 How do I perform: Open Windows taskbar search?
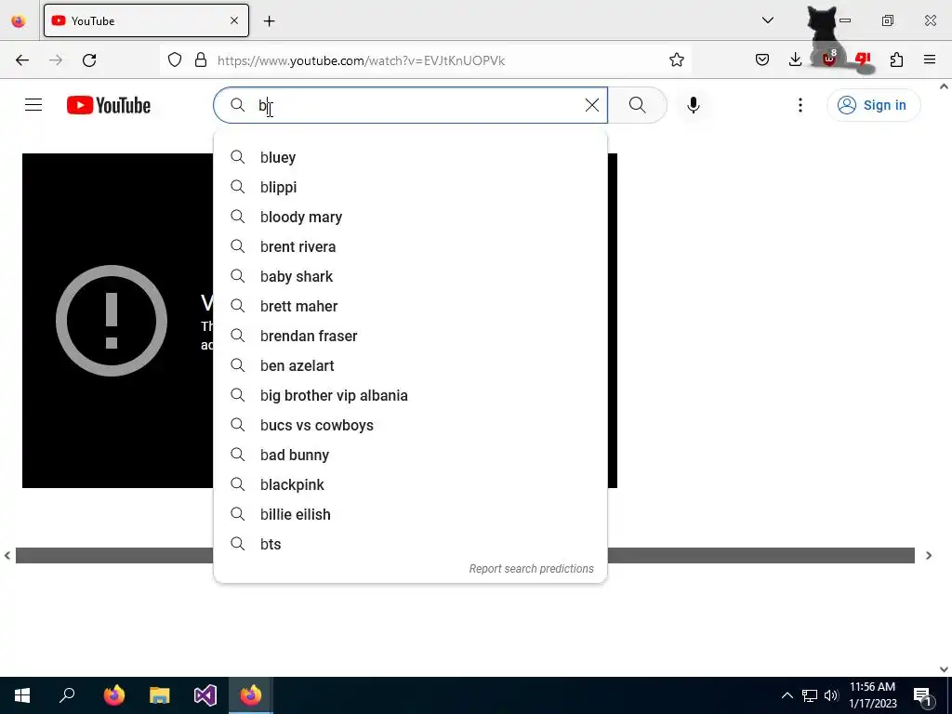pos(67,695)
